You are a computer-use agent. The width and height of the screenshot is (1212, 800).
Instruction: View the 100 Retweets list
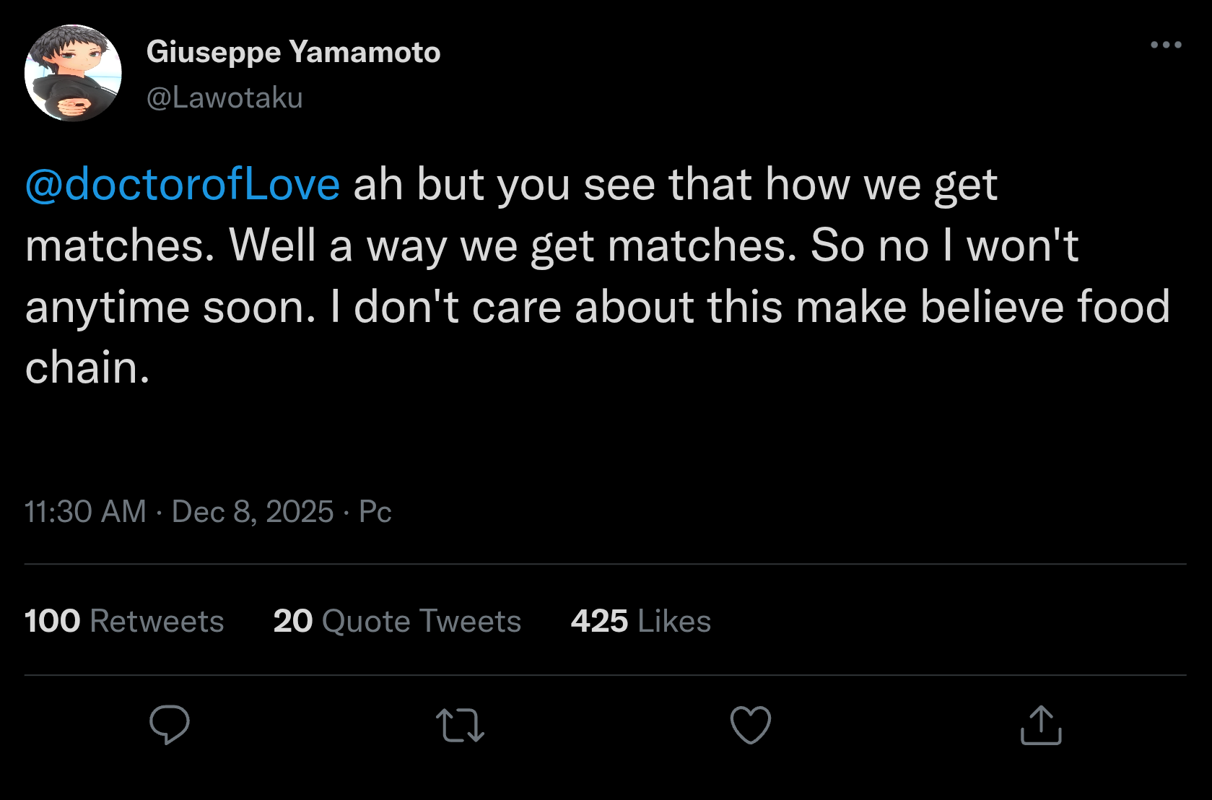point(124,621)
